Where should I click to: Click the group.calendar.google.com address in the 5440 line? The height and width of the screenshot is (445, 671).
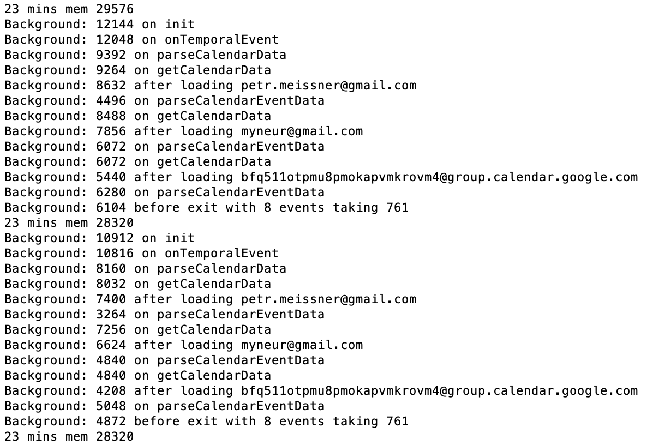(x=439, y=177)
